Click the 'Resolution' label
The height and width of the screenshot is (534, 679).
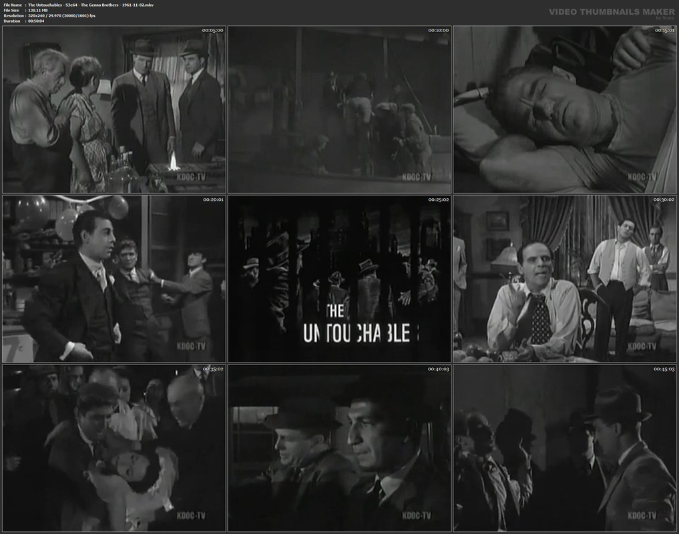point(13,15)
